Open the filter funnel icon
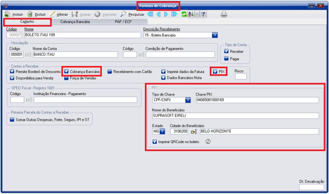 coord(203,14)
